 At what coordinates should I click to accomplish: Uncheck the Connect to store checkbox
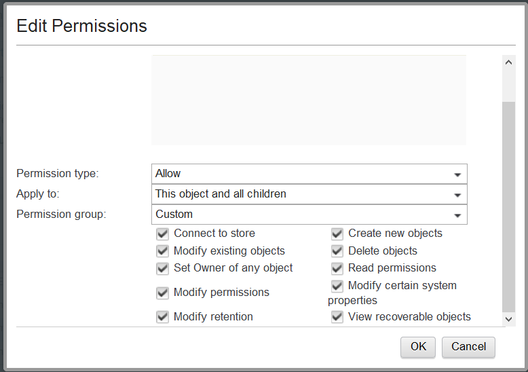click(162, 234)
